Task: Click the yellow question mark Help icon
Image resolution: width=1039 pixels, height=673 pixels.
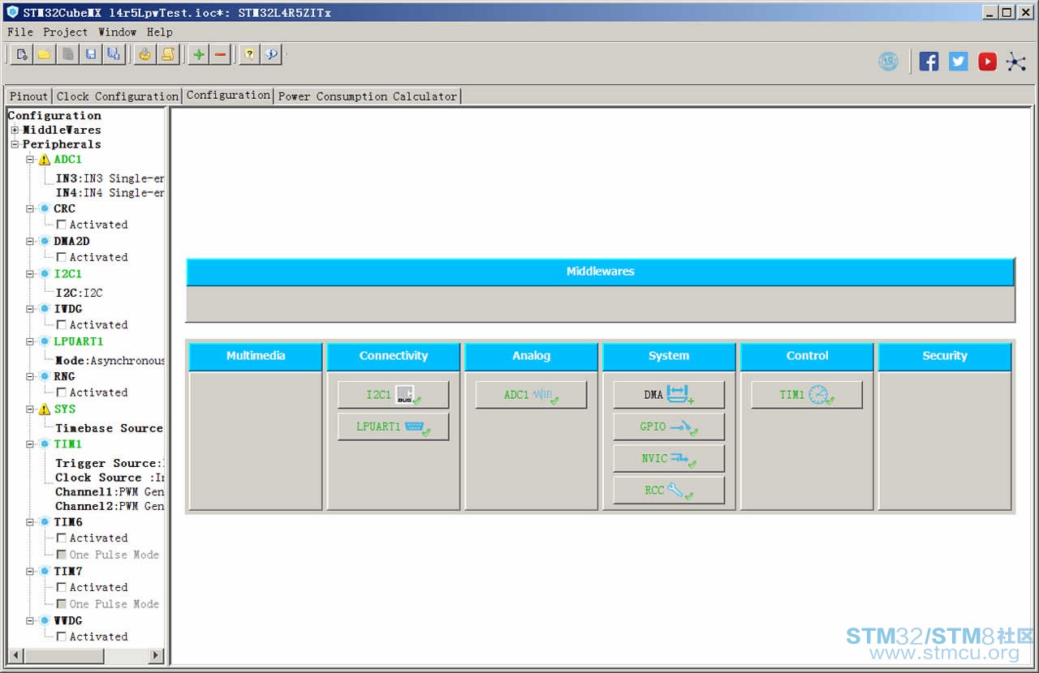Action: pyautogui.click(x=249, y=54)
